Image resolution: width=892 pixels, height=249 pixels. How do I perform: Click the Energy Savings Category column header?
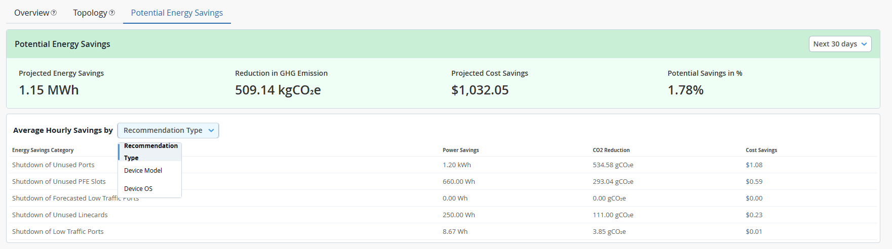(x=43, y=150)
